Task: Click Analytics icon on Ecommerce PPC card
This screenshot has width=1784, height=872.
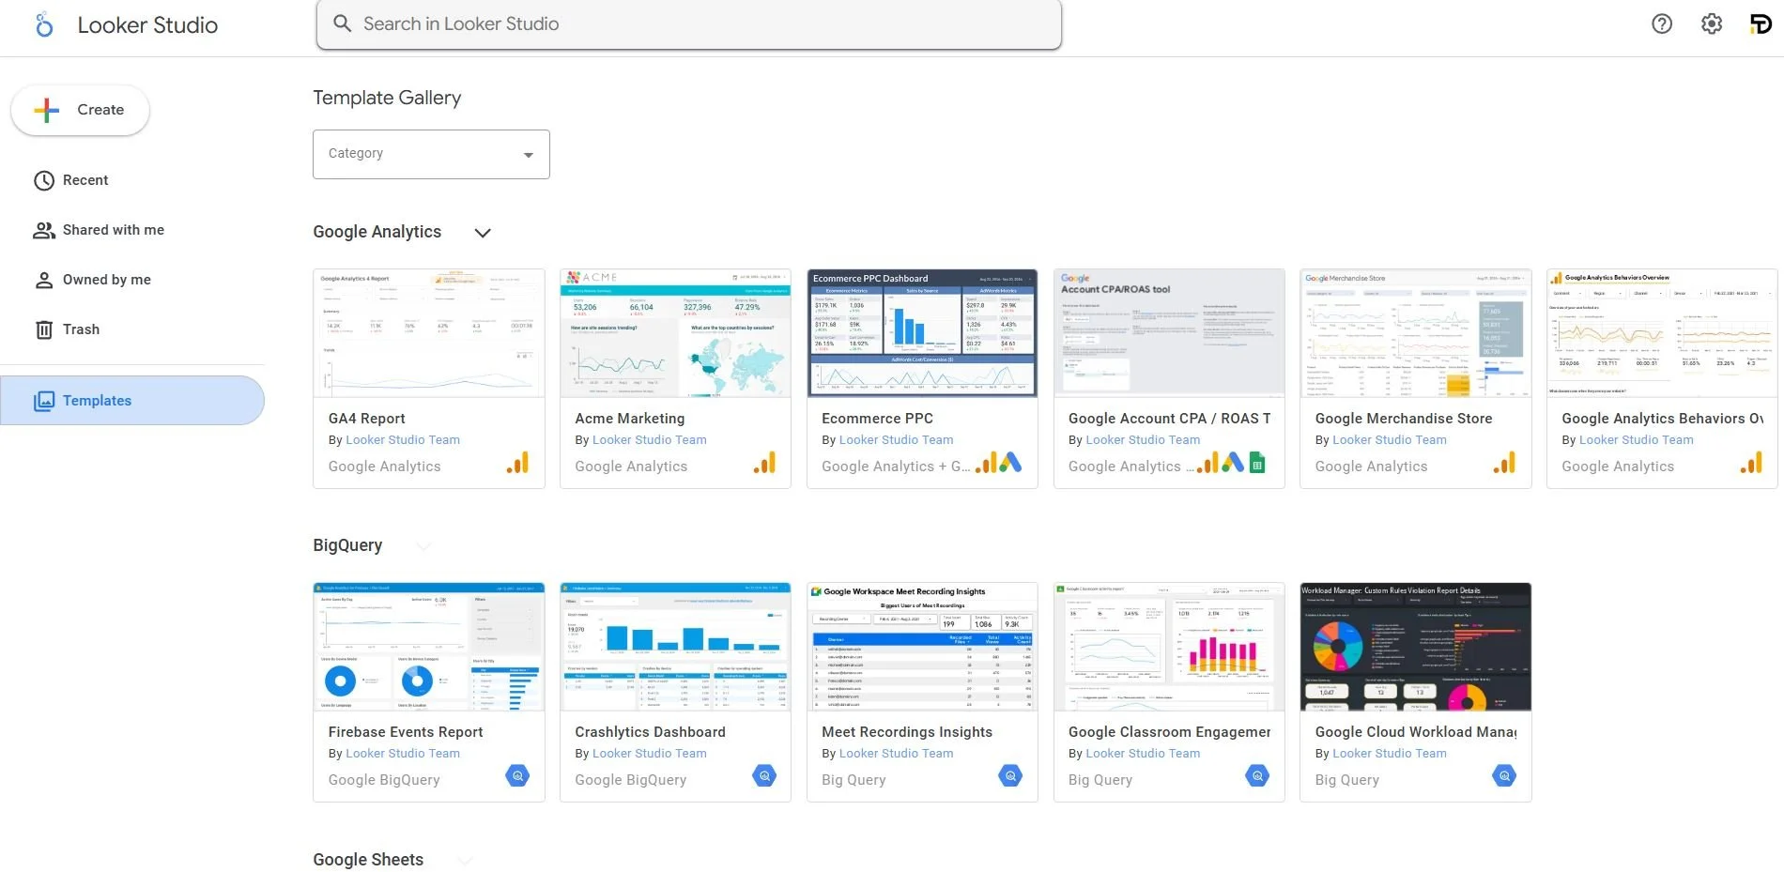Action: click(987, 463)
